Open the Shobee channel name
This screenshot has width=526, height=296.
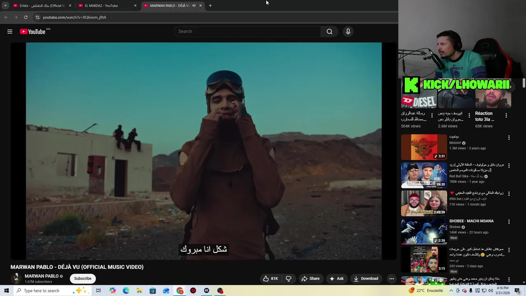click(x=455, y=227)
